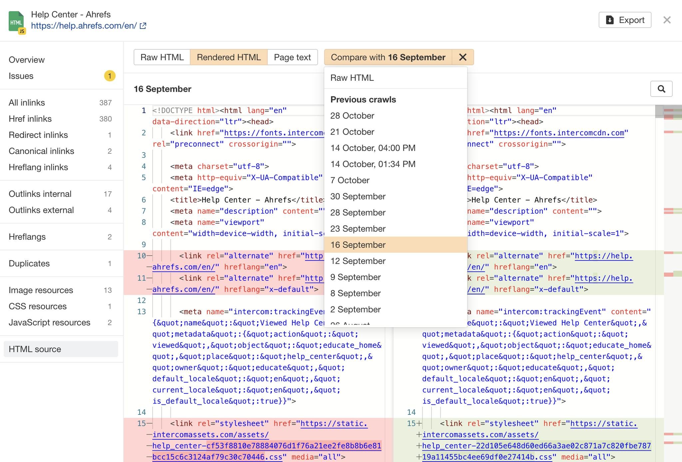Open the help.ahrefs.com/en/ link
682x462 pixels.
click(84, 26)
